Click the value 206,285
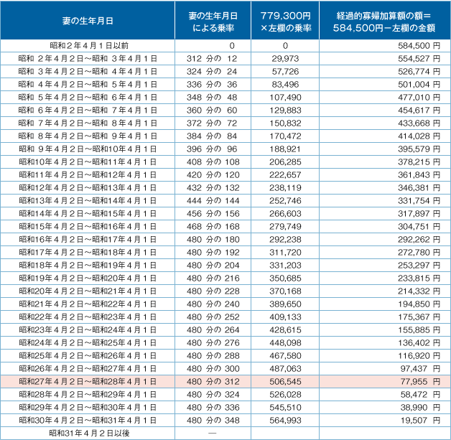Image resolution: width=451 pixels, height=440 pixels. coord(285,162)
